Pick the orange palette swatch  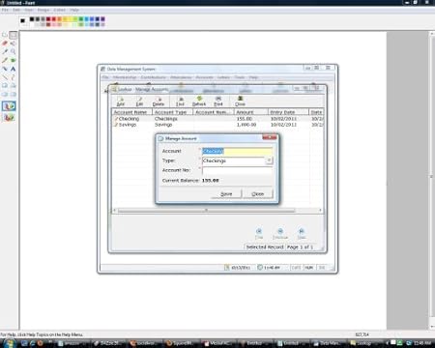point(59,19)
